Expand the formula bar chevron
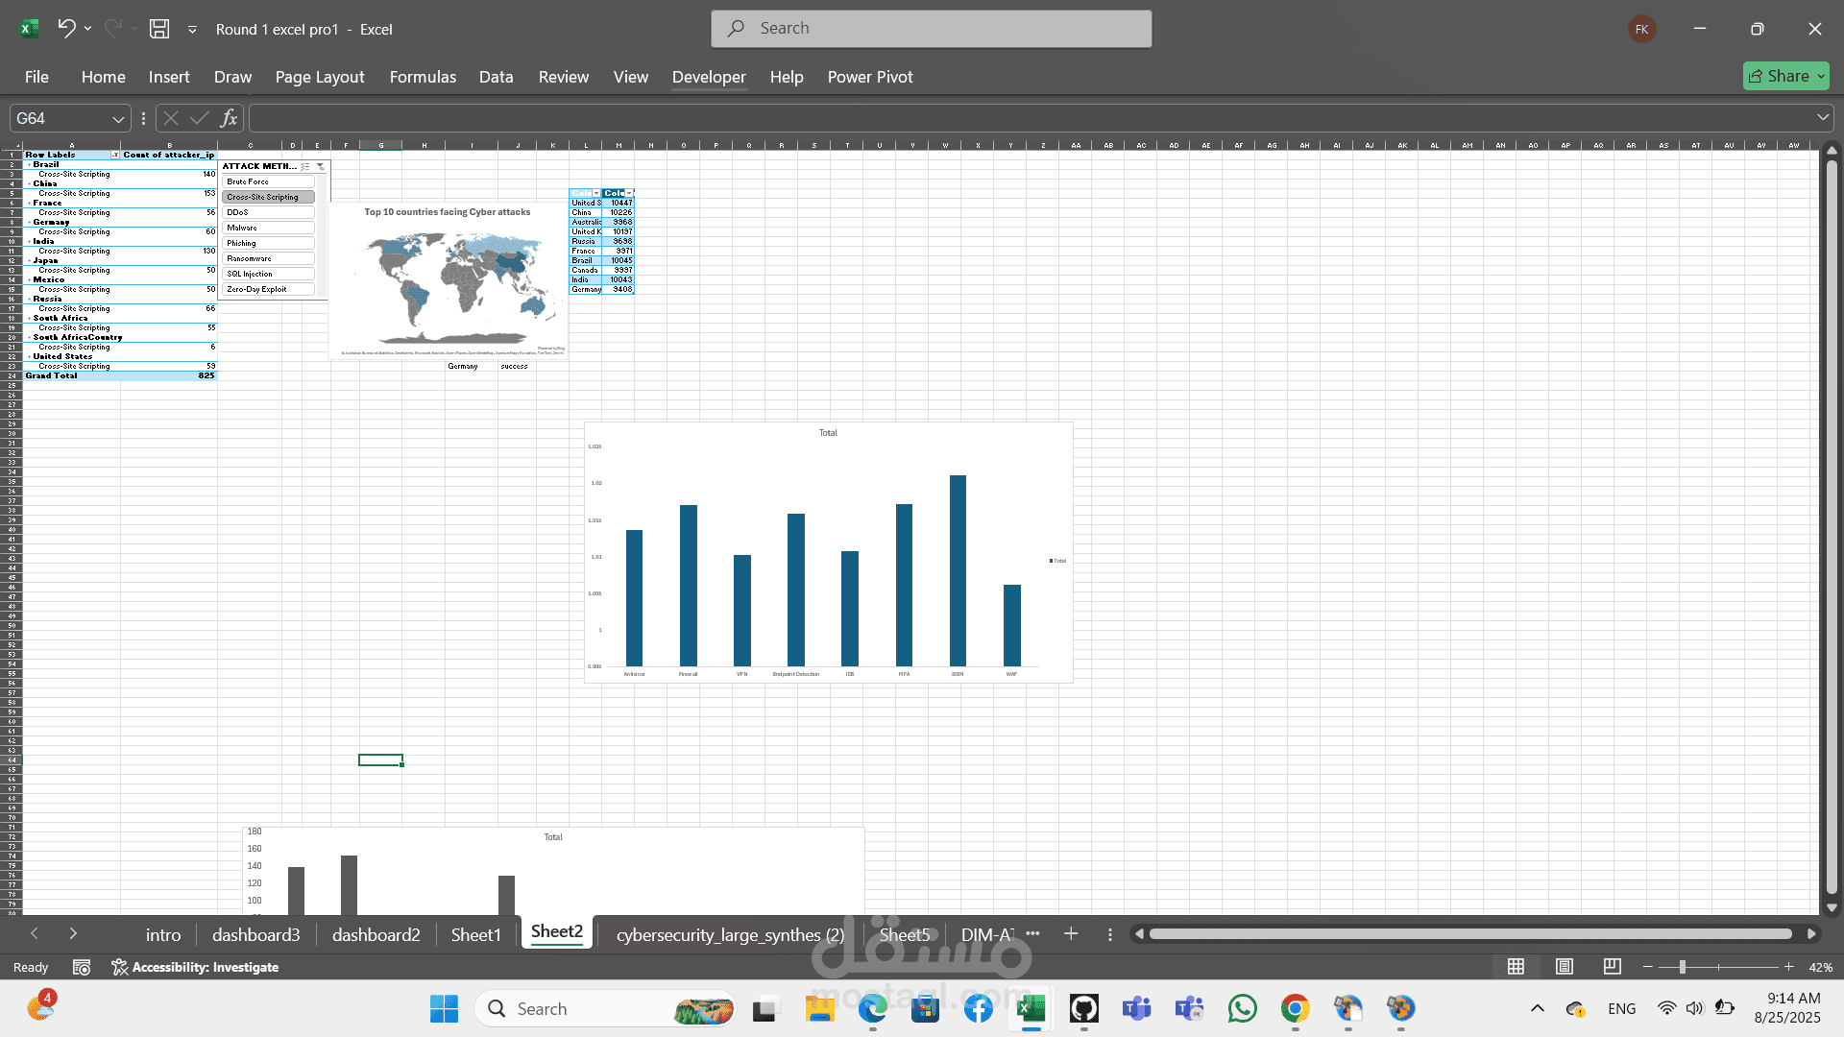 [x=1823, y=117]
